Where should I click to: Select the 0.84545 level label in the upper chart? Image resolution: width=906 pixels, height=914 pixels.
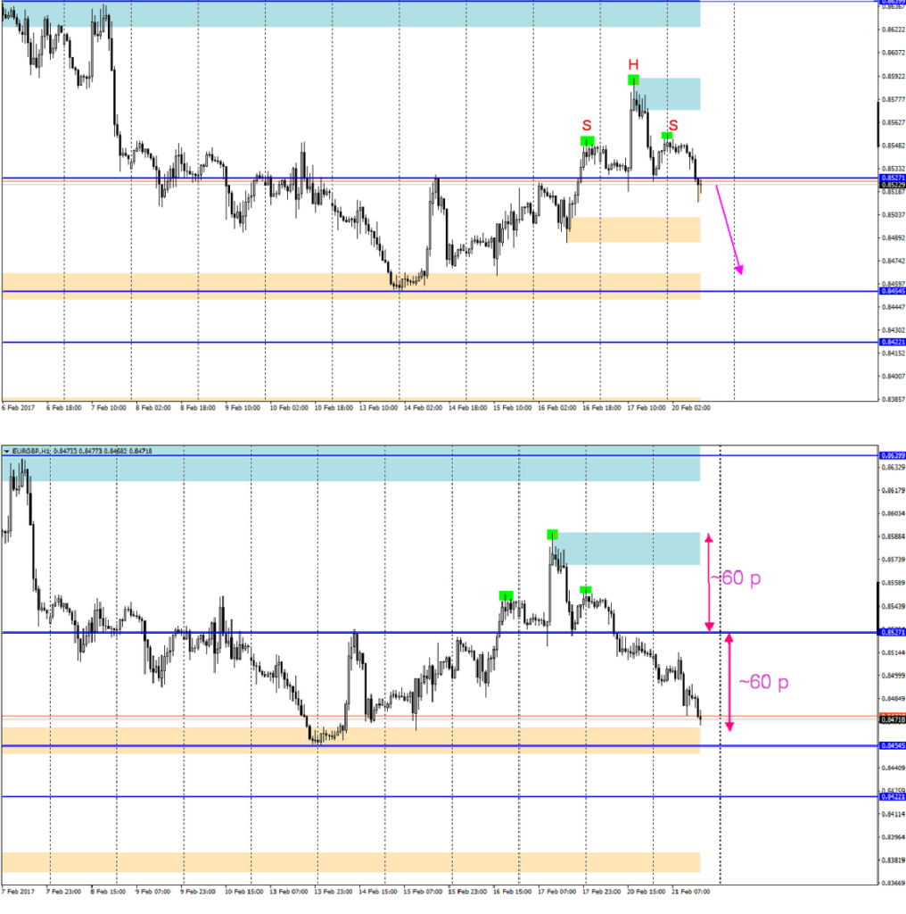(x=893, y=291)
